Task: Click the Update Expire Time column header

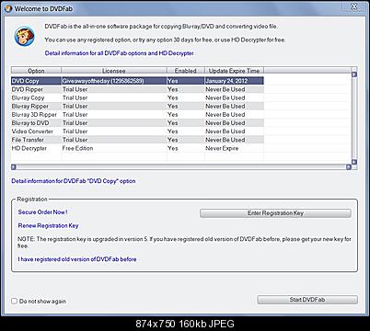Action: tap(234, 71)
